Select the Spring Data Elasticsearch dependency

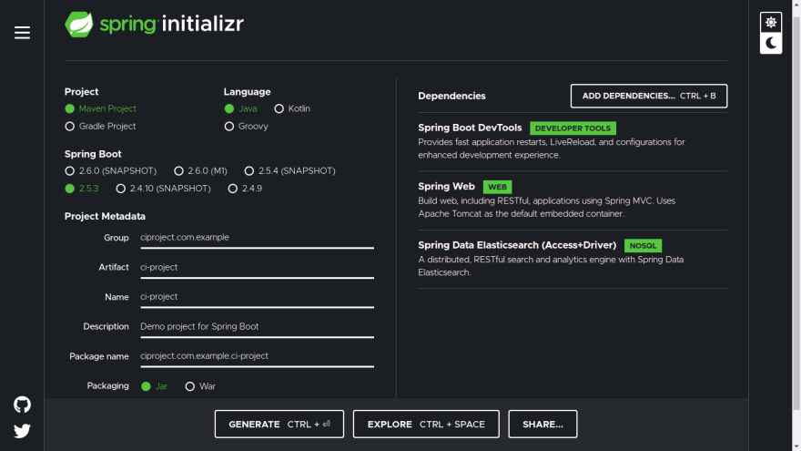573,259
